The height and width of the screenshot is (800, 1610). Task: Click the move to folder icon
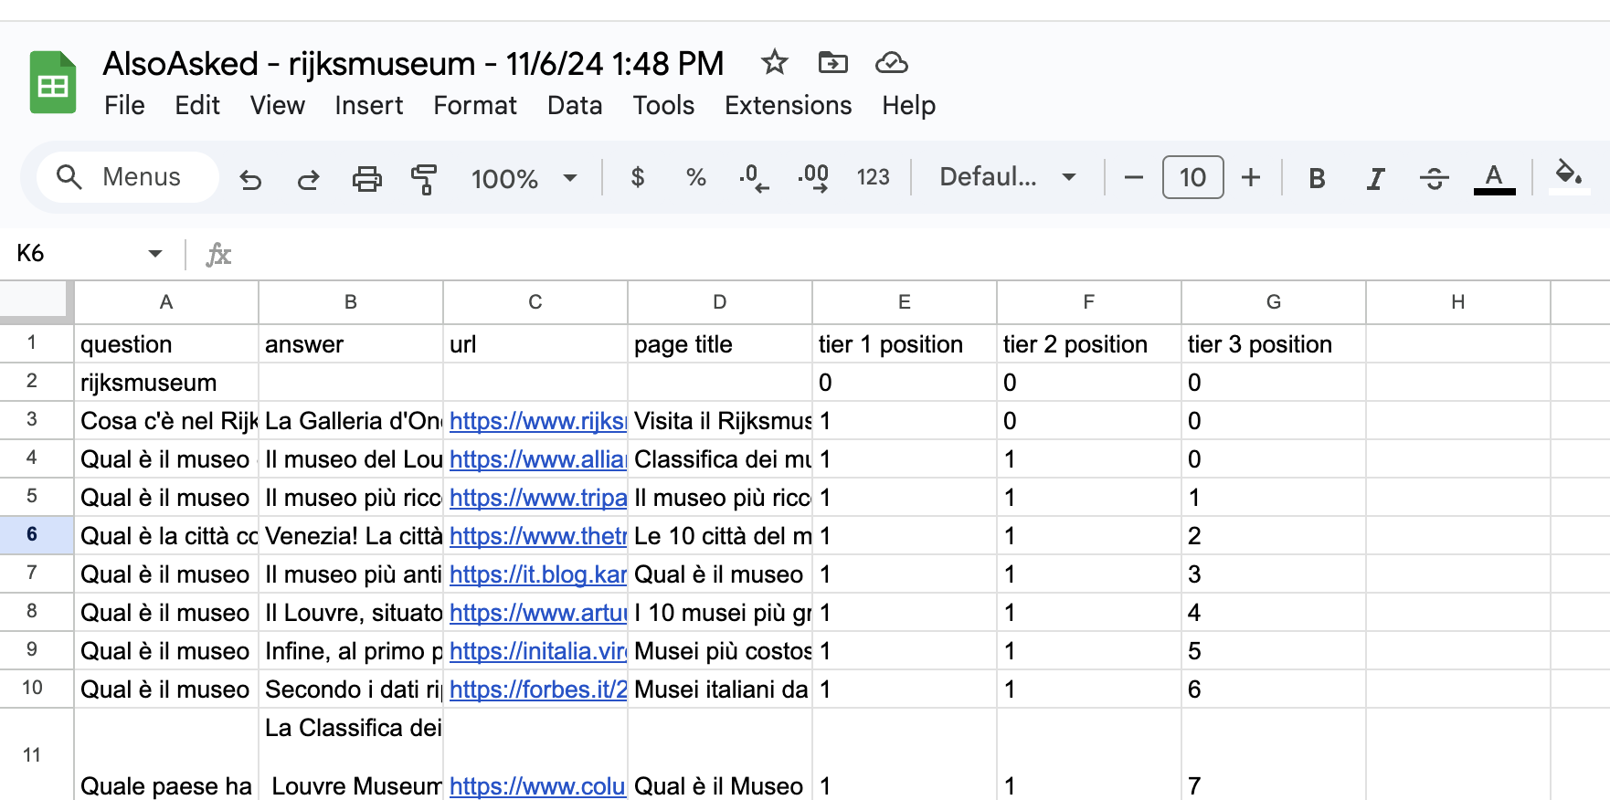pos(832,63)
